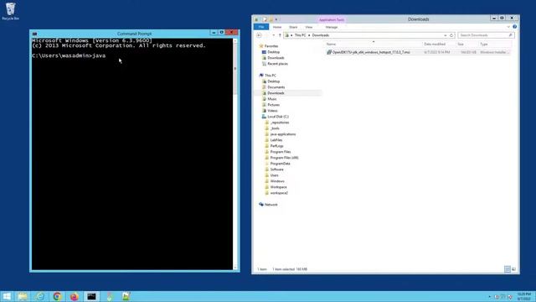Open the _repositories folder in tree
The image size is (536, 302).
point(279,122)
